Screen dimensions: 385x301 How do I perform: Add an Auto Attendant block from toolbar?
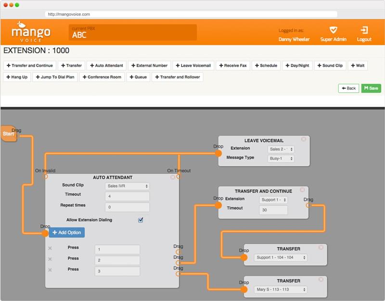coord(106,65)
